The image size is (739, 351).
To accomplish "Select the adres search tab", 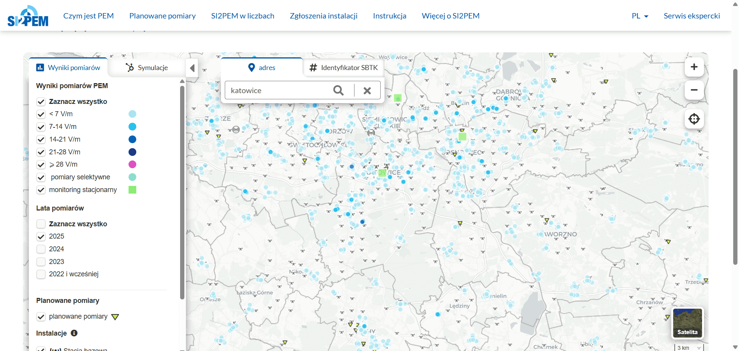I will tap(262, 67).
